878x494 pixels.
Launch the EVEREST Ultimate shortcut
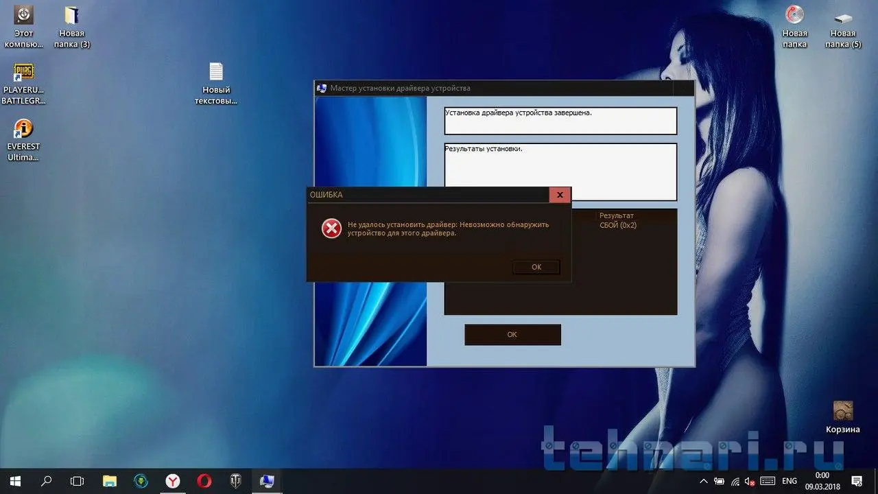(23, 129)
